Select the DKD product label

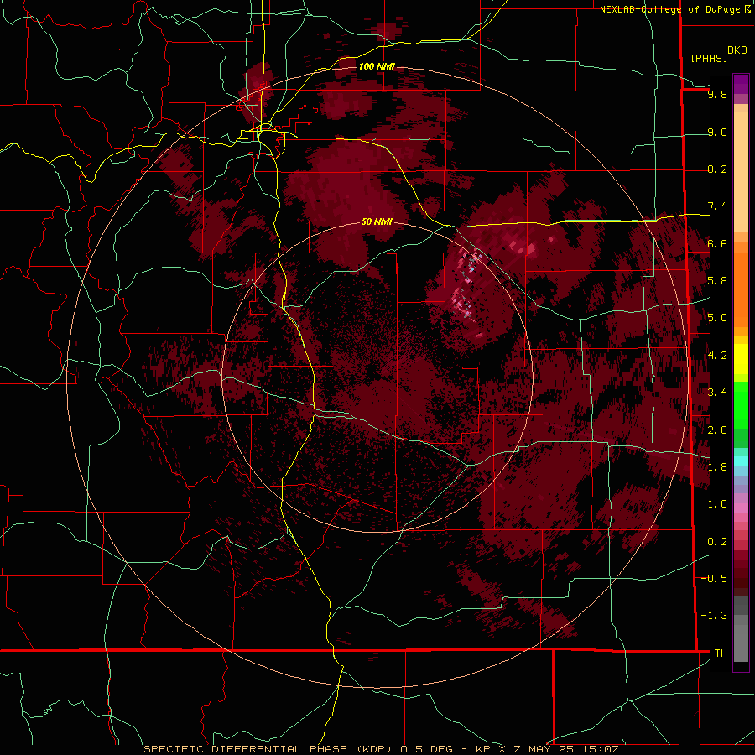click(x=737, y=50)
